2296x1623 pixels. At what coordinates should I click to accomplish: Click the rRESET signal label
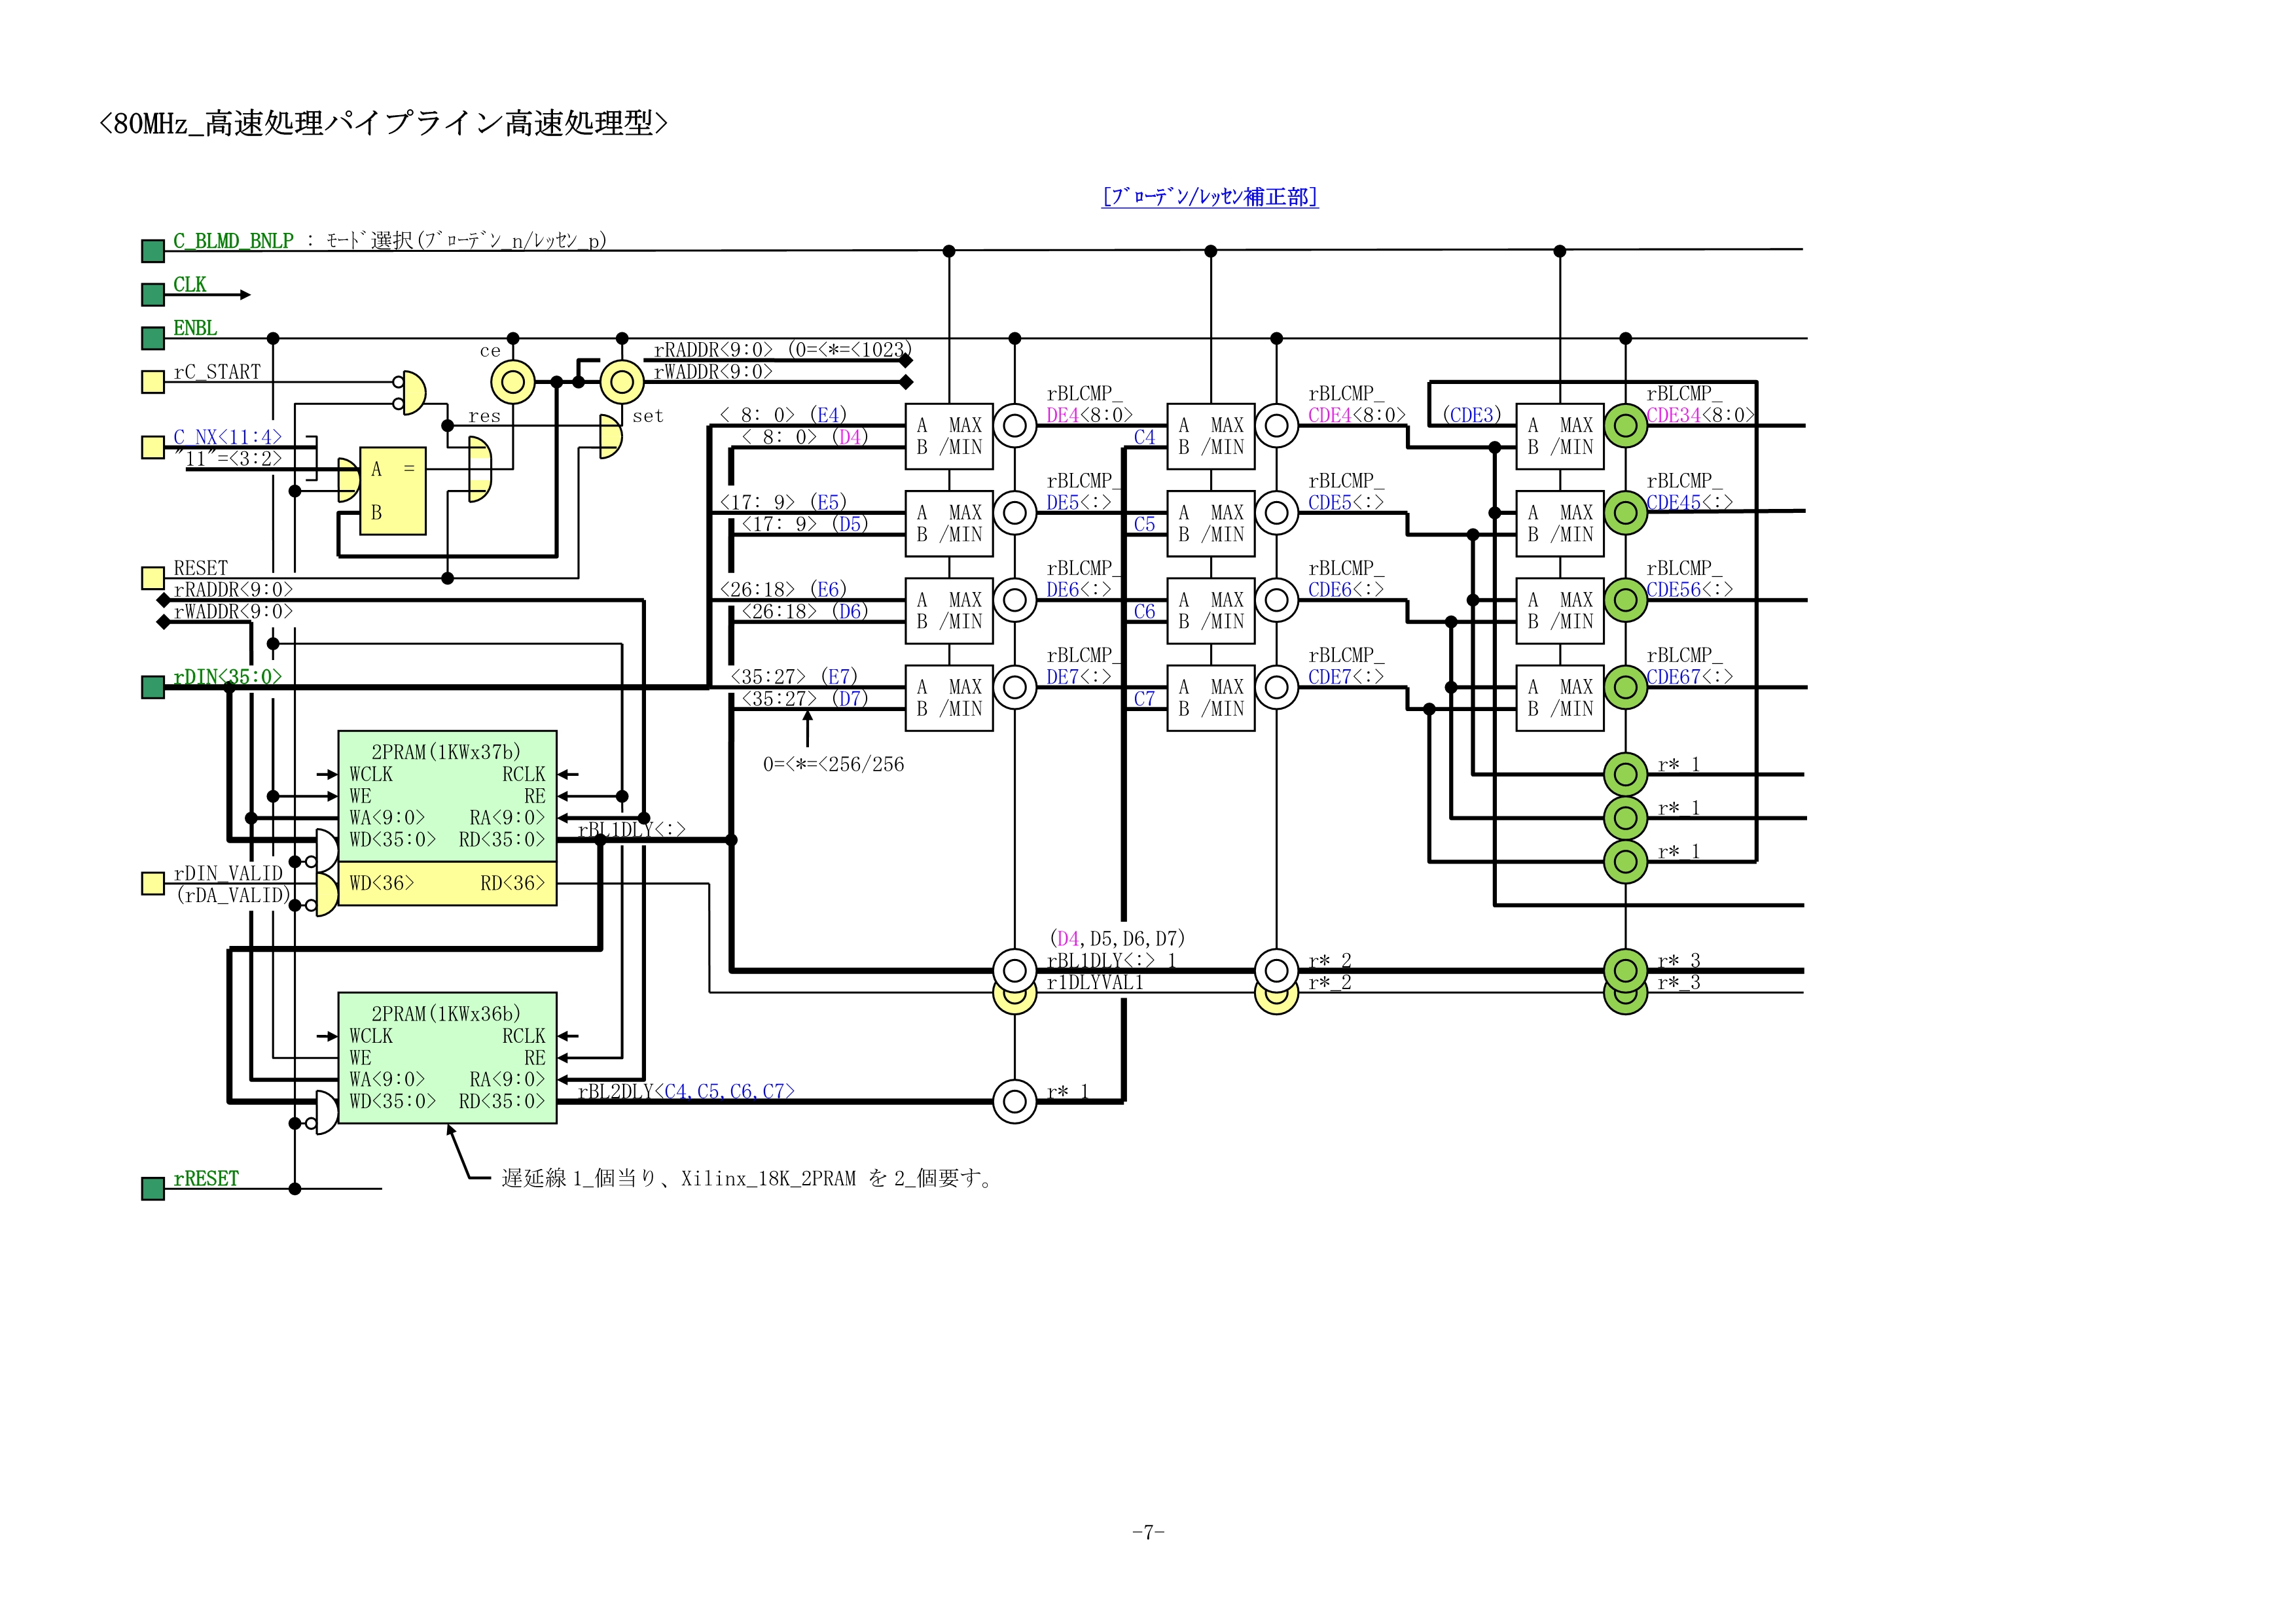(x=206, y=1178)
